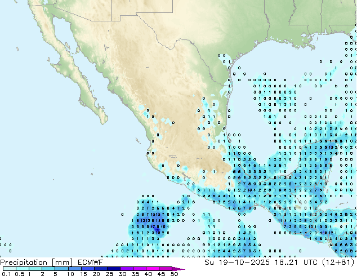Select the 45–50 mm legend color swatch
This screenshot has height=276, width=357.
coord(166,269)
